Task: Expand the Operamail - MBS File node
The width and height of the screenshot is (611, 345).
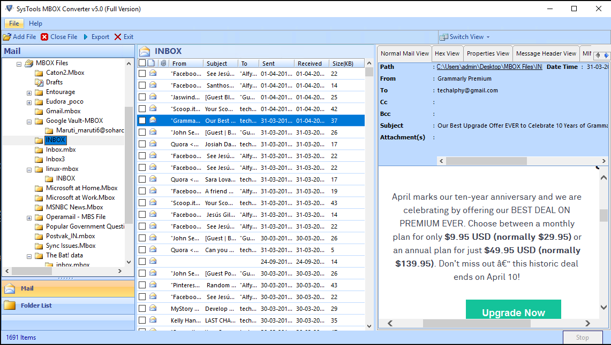Action: coord(29,218)
